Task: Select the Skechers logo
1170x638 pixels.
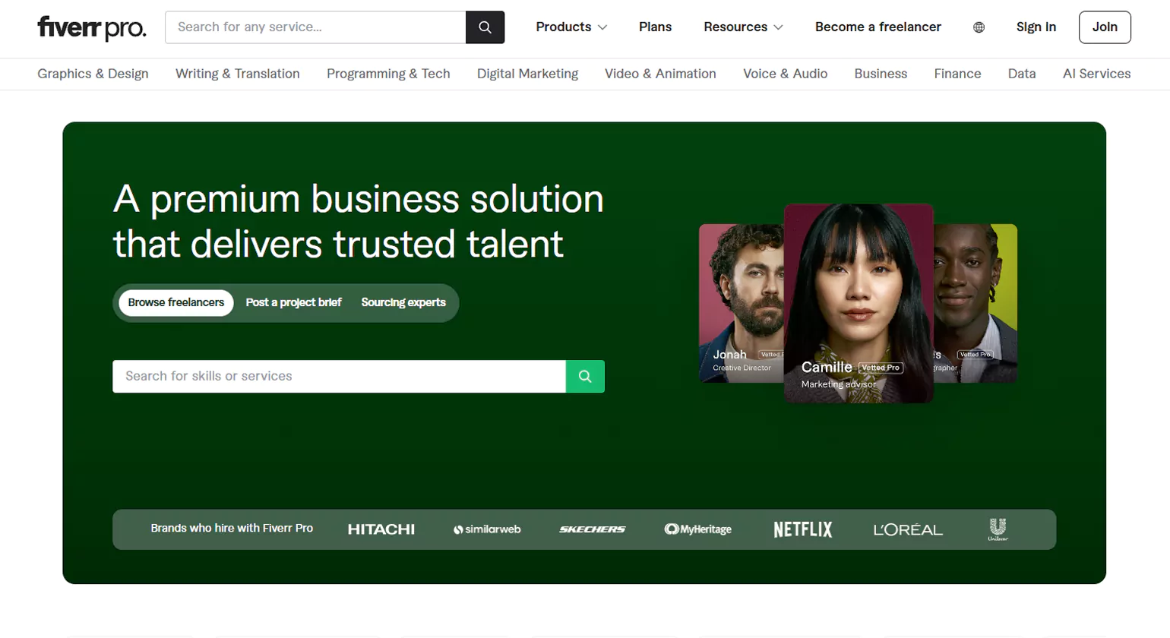Action: [x=593, y=529]
